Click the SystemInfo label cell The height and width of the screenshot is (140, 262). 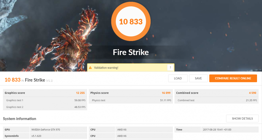coord(16,136)
